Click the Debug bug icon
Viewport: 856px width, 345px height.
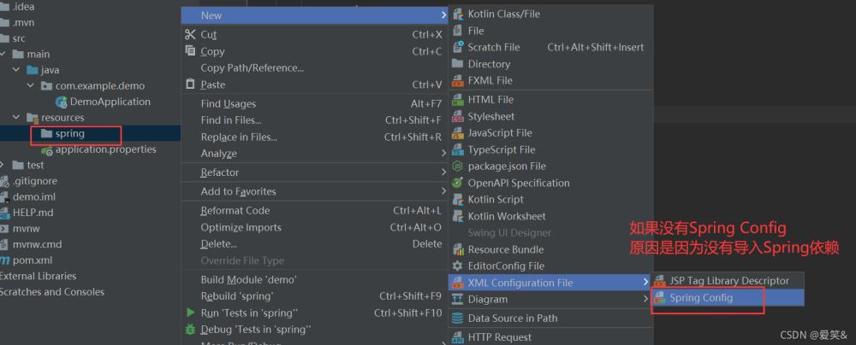(x=191, y=330)
